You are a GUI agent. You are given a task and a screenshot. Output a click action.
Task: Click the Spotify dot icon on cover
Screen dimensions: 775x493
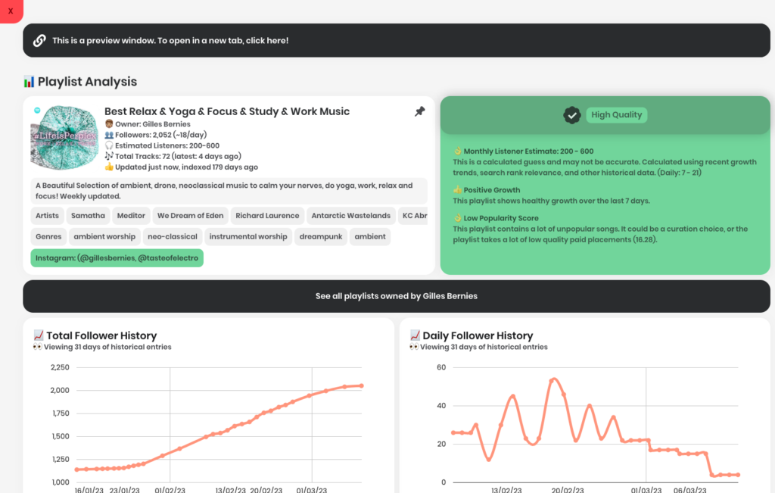coord(37,111)
